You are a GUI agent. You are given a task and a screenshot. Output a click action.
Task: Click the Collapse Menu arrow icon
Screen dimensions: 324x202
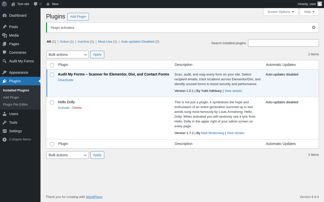(x=5, y=139)
